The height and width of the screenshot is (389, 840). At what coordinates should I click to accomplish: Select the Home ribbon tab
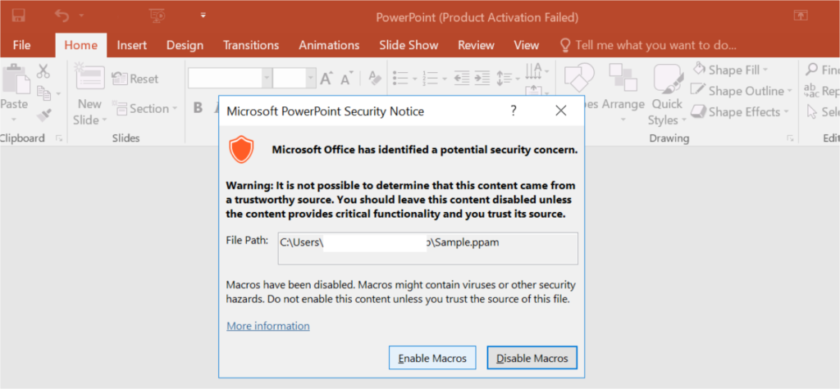click(81, 46)
